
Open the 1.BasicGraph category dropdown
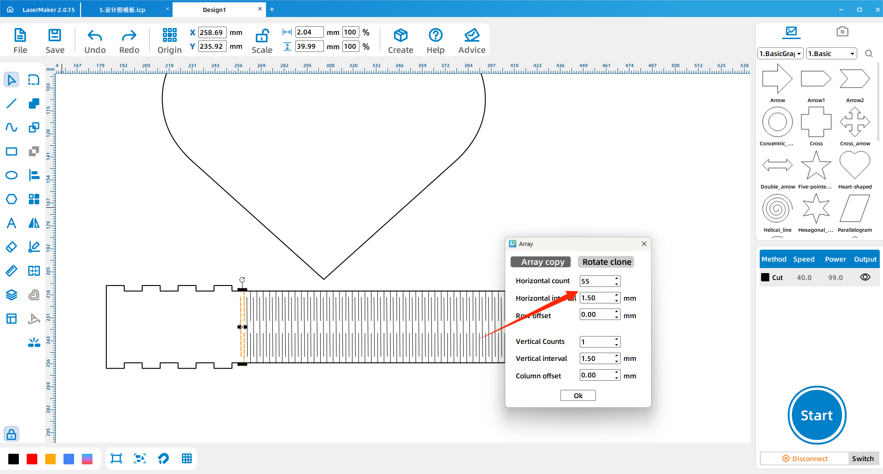(x=780, y=54)
